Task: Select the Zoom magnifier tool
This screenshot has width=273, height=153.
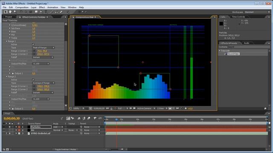Action: tap(15, 12)
